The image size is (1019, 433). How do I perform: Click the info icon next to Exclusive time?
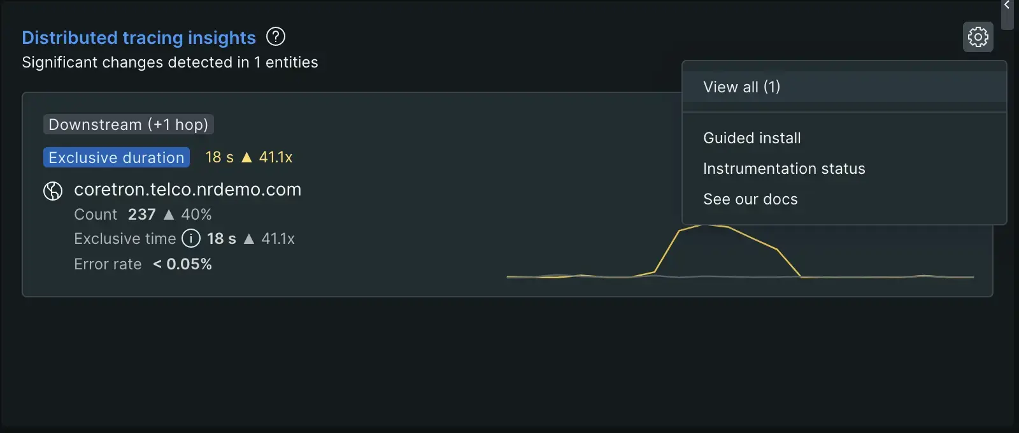191,238
